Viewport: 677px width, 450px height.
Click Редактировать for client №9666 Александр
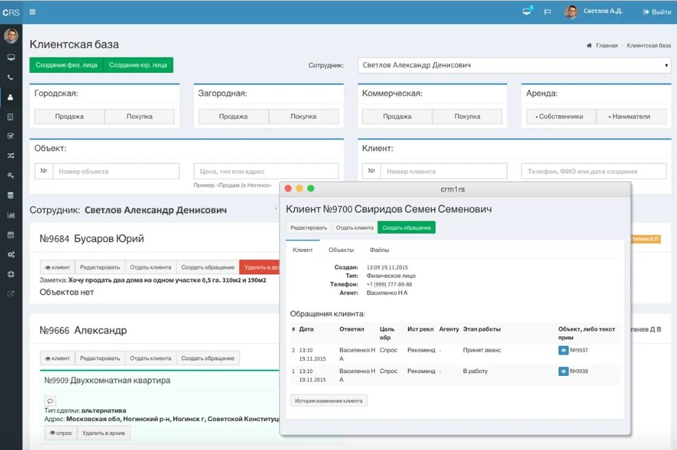[100, 358]
